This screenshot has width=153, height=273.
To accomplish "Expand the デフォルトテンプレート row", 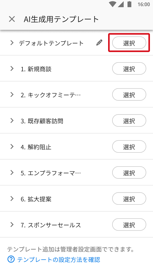I will [12, 43].
